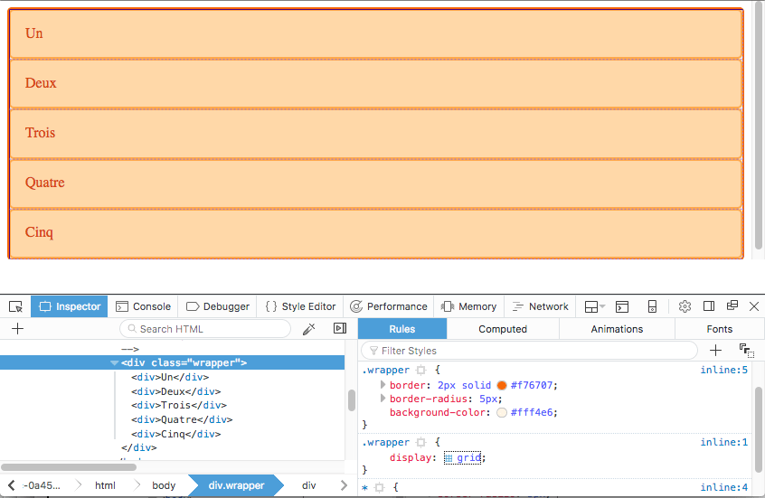Toggle the dock-to-side mode button
Image resolution: width=765 pixels, height=498 pixels.
pyautogui.click(x=709, y=306)
